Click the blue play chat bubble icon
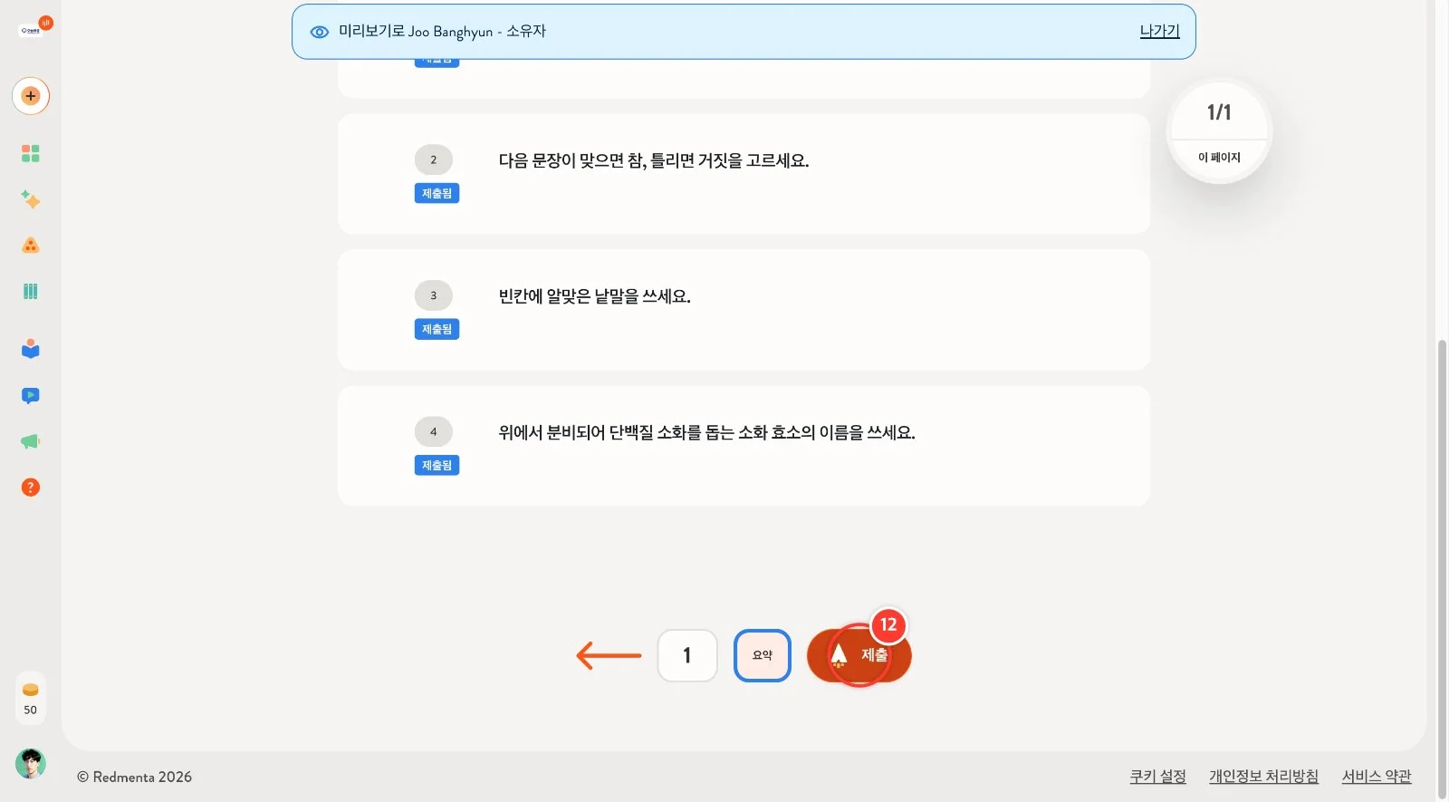This screenshot has height=802, width=1449. coord(31,395)
